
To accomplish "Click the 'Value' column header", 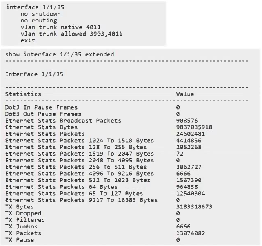I will click(185, 94).
